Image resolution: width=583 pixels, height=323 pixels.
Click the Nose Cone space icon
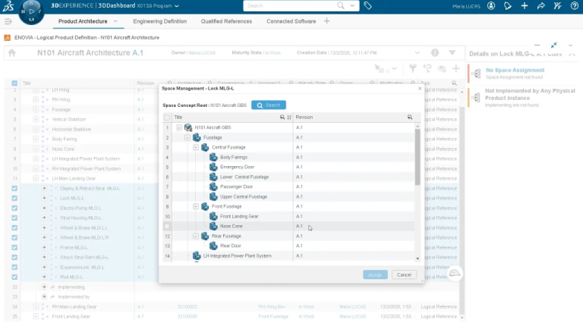213,226
